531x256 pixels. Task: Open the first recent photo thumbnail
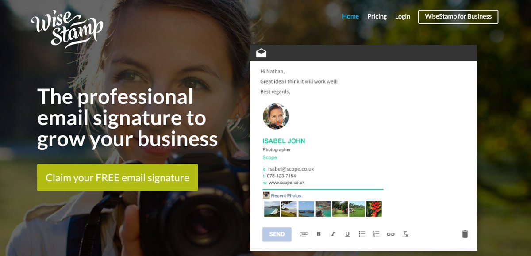[x=272, y=209]
